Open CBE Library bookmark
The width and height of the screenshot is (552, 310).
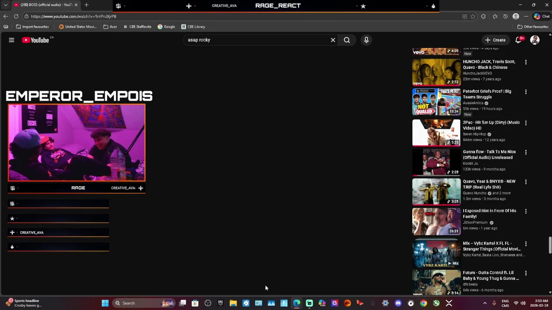[x=193, y=27]
